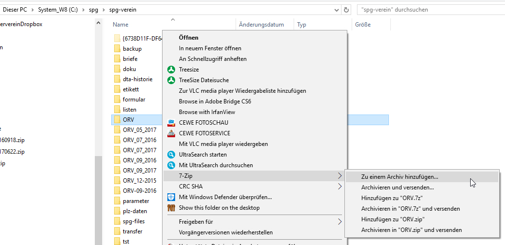The image size is (505, 245).
Task: Expand the Freigeben für submenu arrow
Action: (x=340, y=222)
